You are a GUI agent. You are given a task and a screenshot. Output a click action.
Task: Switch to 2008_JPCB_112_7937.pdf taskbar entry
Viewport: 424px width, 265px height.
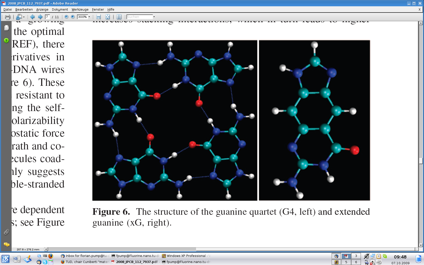click(x=136, y=262)
